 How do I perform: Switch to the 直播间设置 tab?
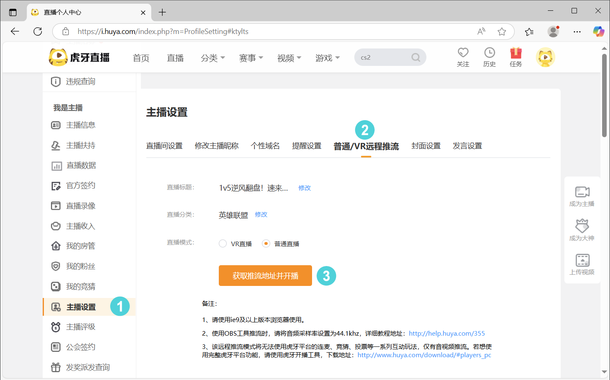tap(164, 146)
